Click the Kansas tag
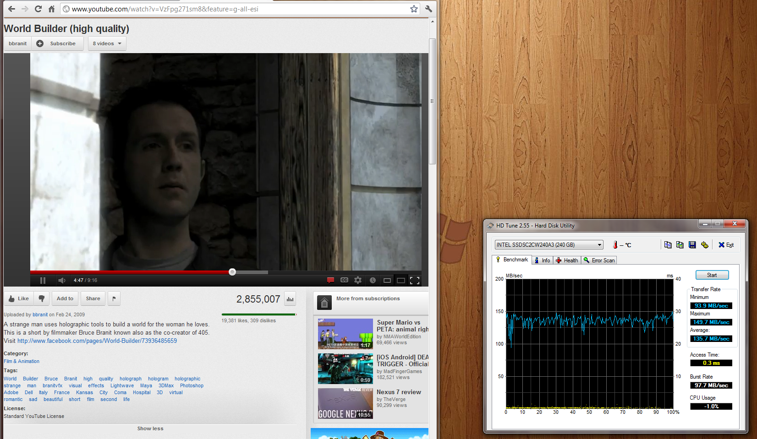757x439 pixels. 84,392
